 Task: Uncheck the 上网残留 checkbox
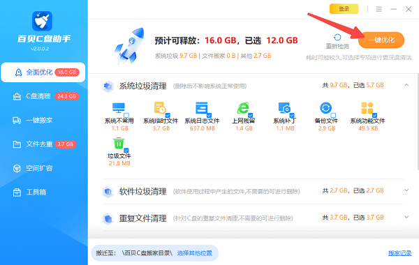coord(251,115)
